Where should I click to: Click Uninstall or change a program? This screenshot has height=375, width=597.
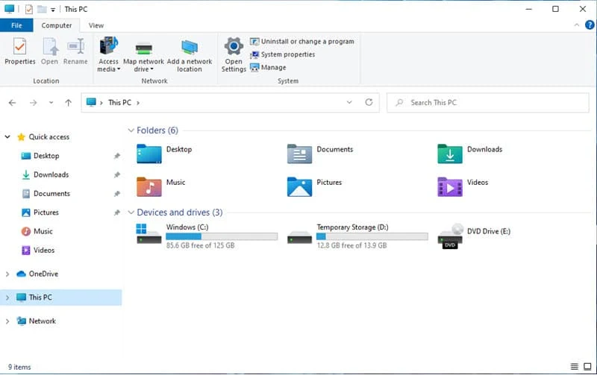point(302,41)
